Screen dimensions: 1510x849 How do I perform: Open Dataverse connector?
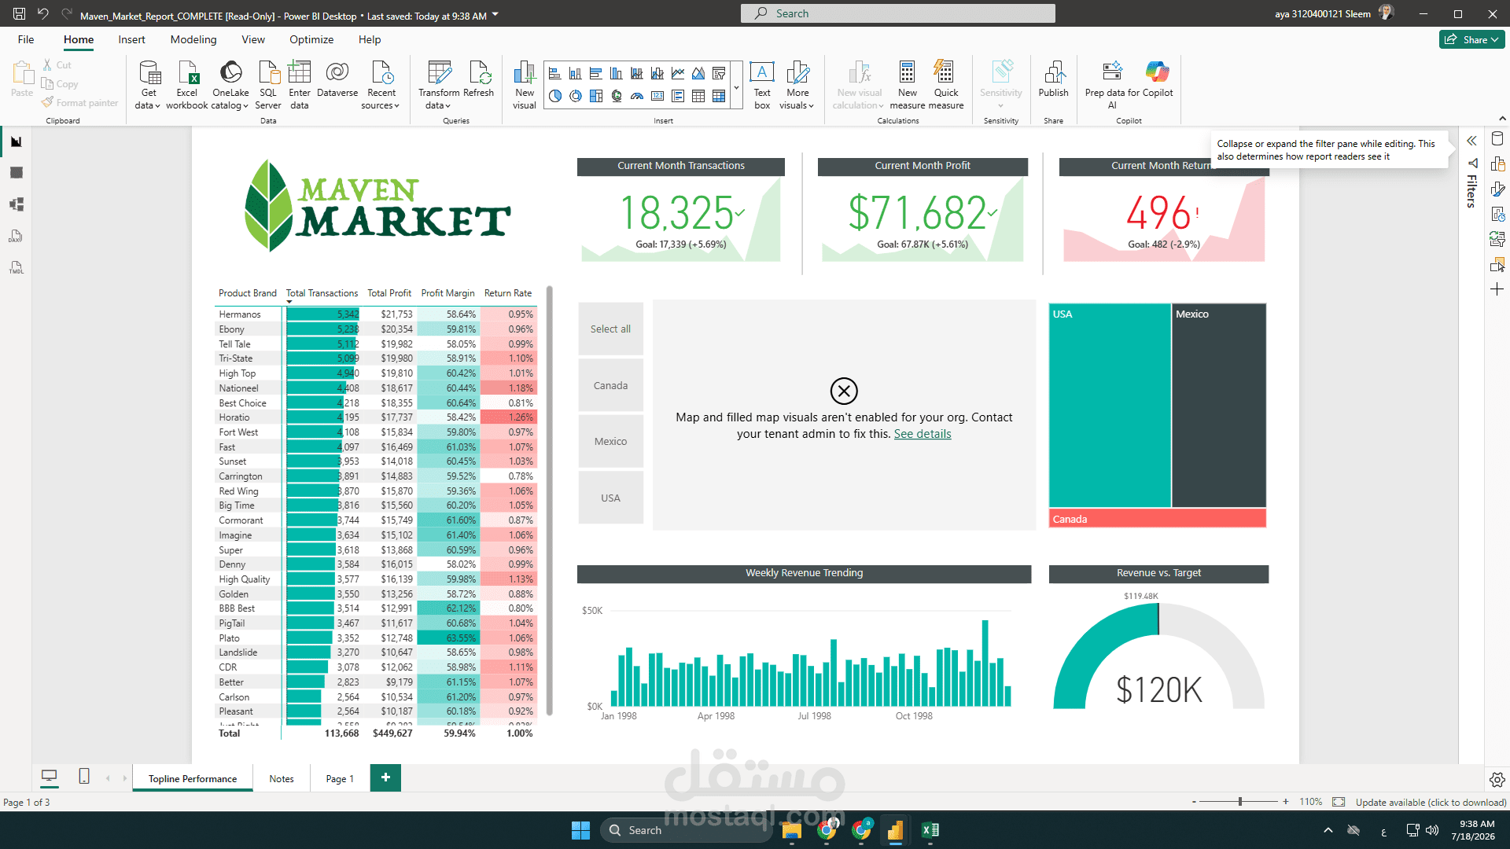coord(337,79)
